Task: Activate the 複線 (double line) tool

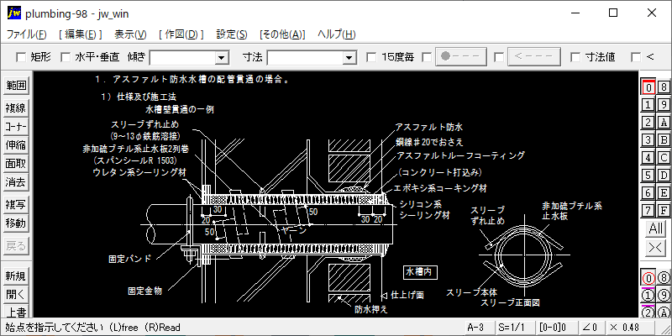Action: click(x=16, y=108)
